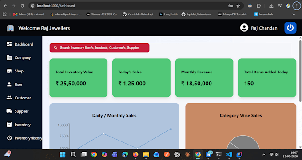
Task: Click the Search Inventory Items search field
Action: pos(99,48)
